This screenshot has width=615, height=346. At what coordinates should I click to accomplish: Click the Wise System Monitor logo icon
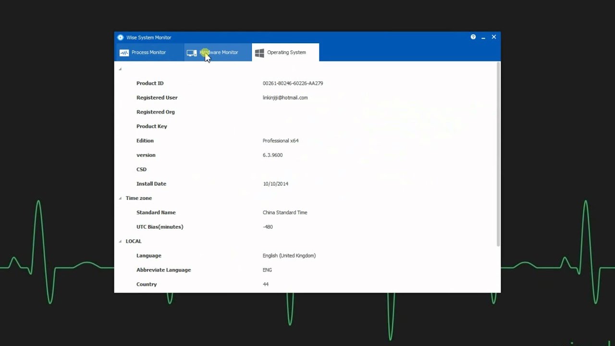121,37
